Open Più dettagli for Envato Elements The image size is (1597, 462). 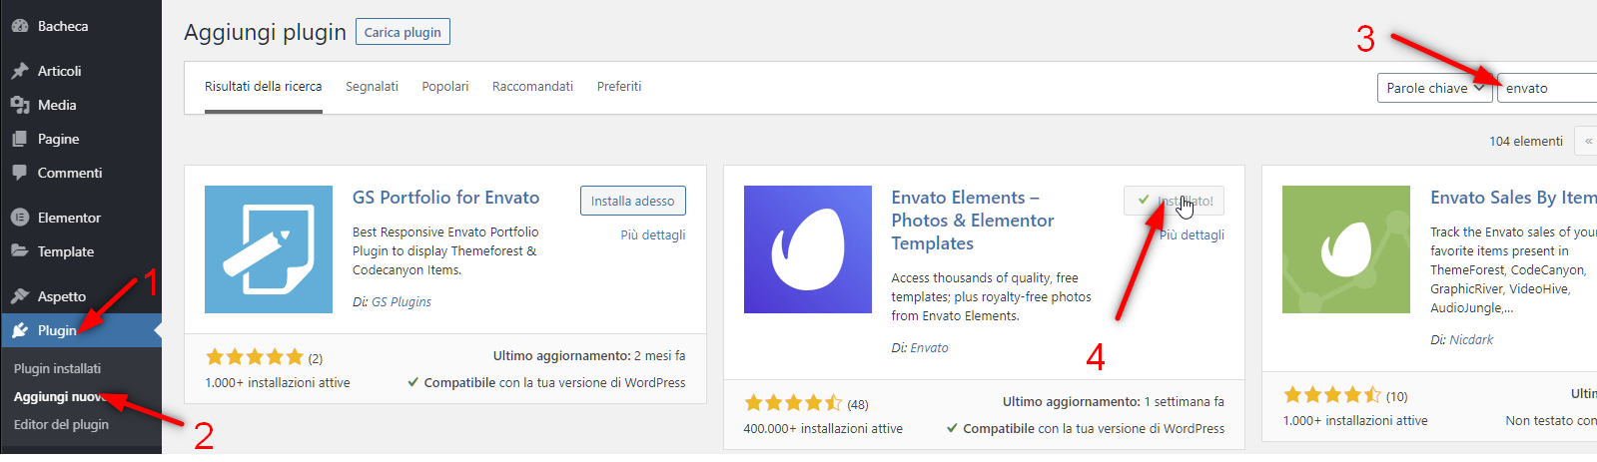pyautogui.click(x=1192, y=234)
